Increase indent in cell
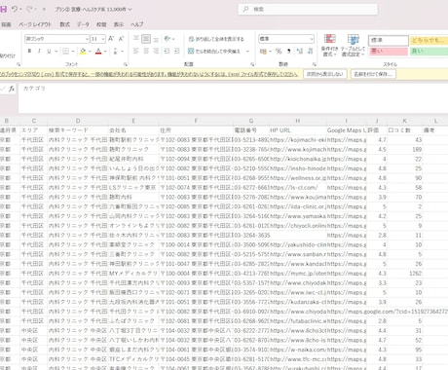Image resolution: width=448 pixels, height=370 pixels. click(x=177, y=51)
